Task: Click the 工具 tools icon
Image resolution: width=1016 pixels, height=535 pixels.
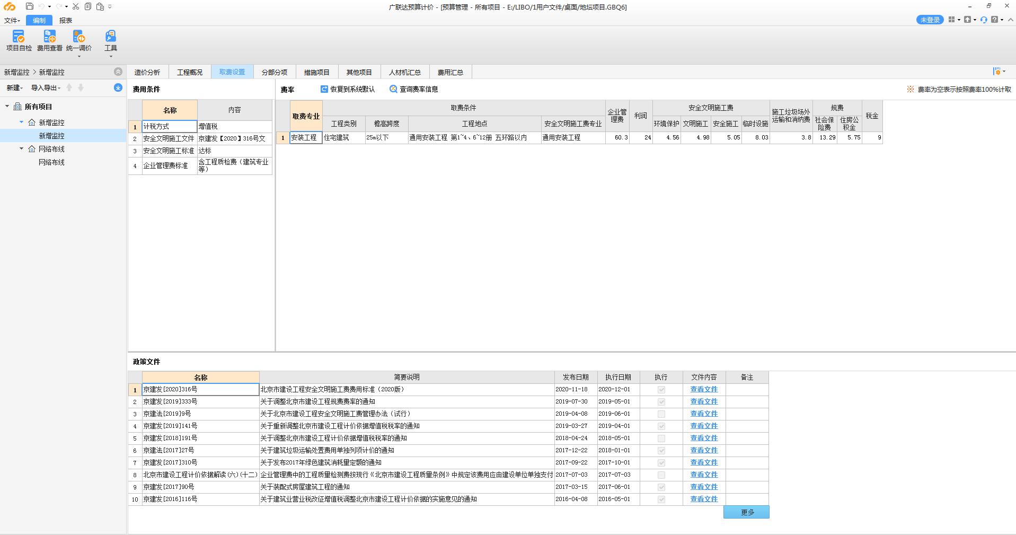Action: click(x=111, y=36)
